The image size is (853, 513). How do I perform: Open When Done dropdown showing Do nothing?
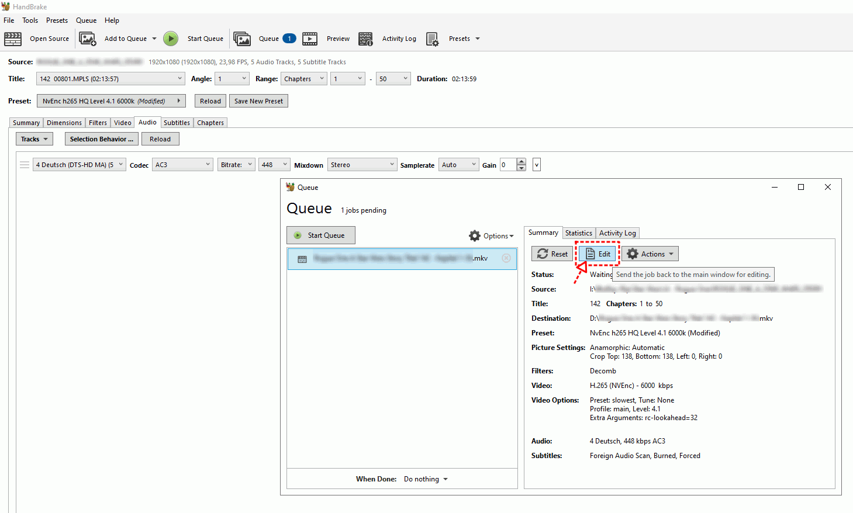[x=426, y=479]
